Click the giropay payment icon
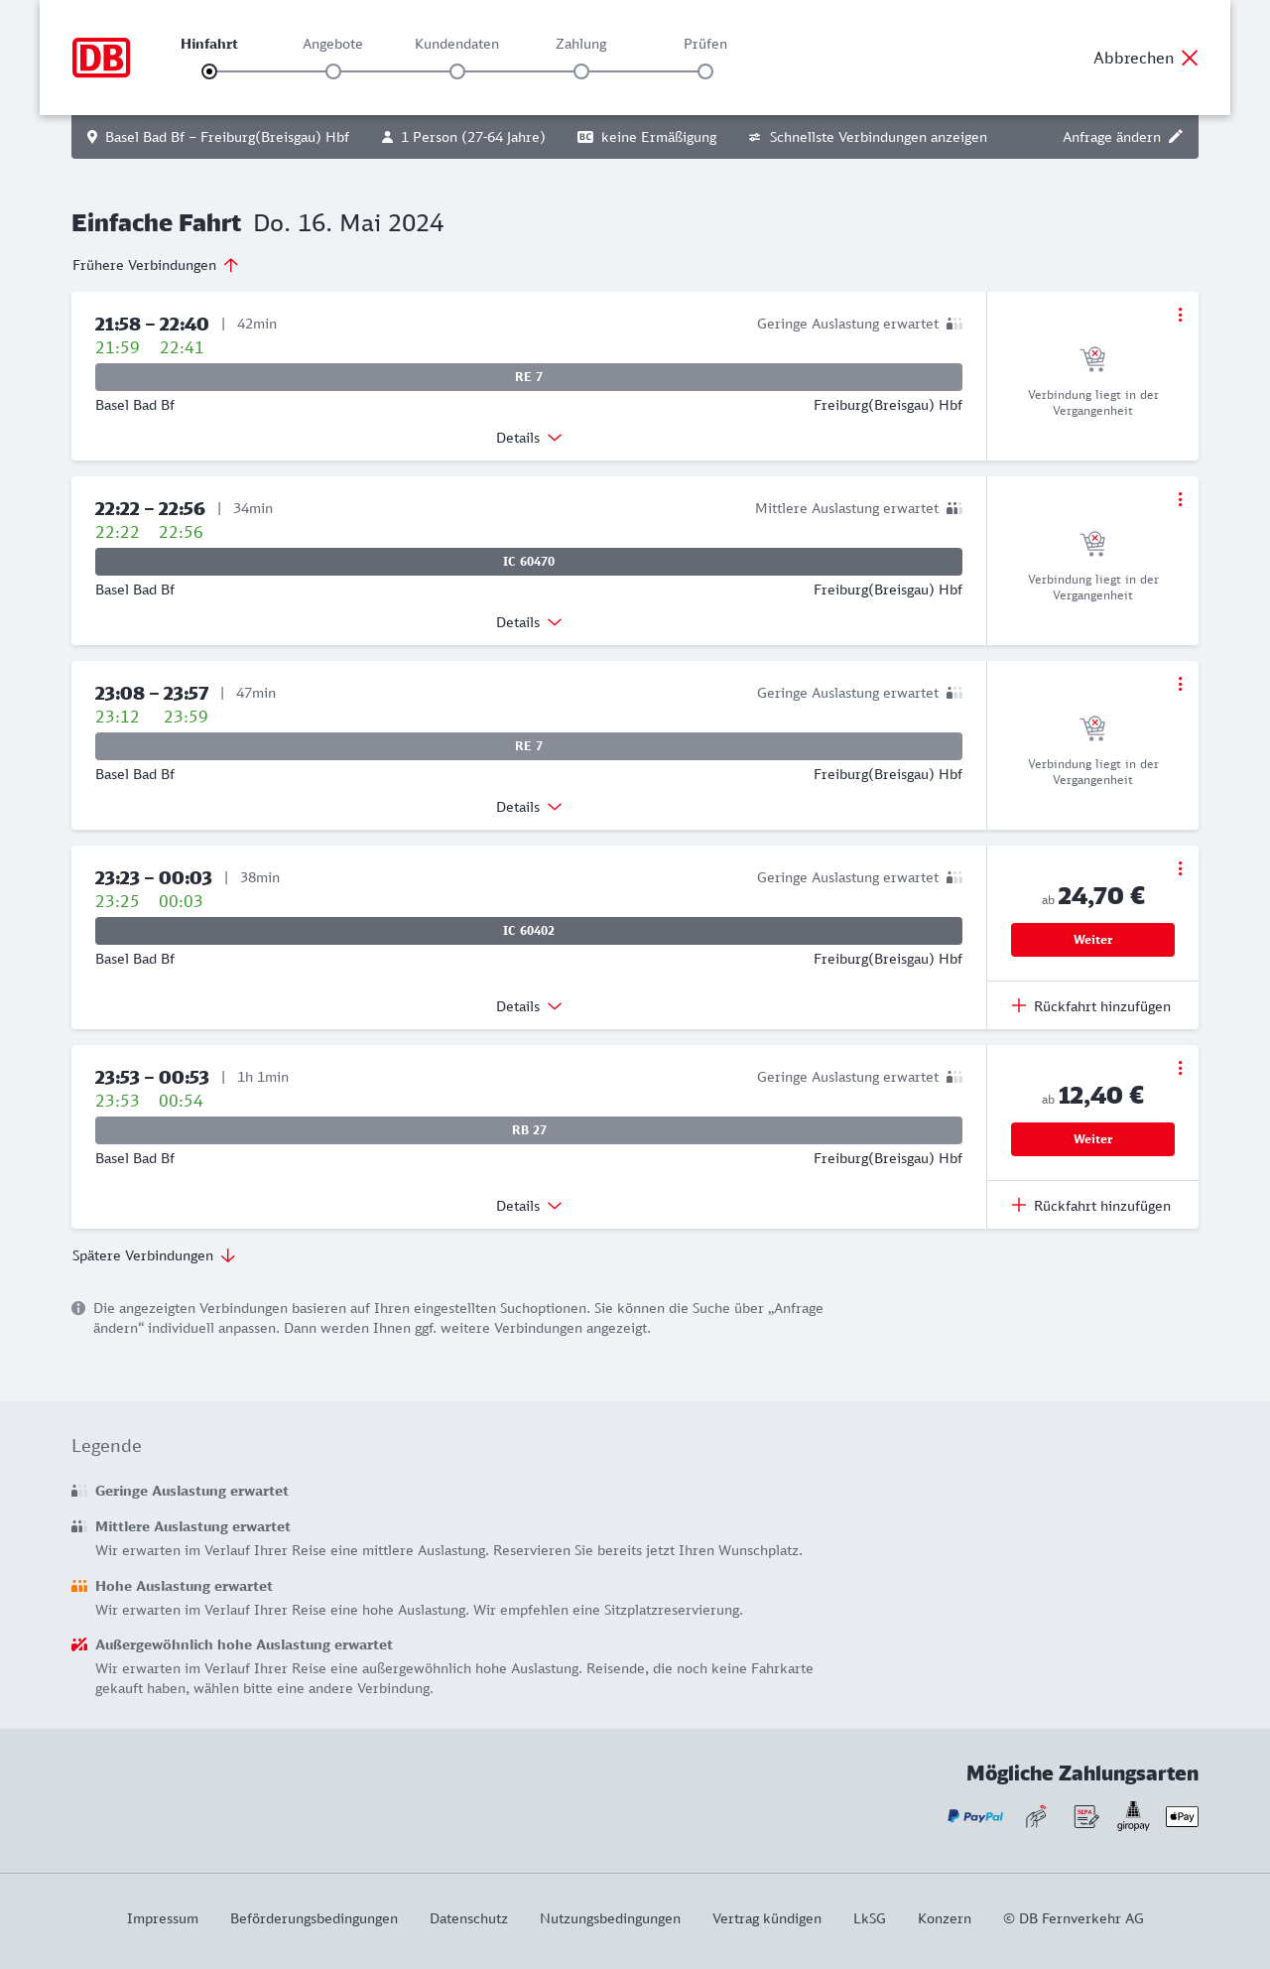The image size is (1270, 1969). [1133, 1816]
